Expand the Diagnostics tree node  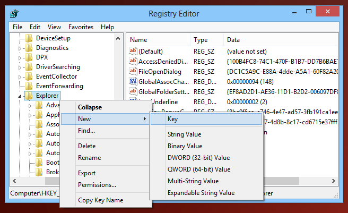click(20, 48)
